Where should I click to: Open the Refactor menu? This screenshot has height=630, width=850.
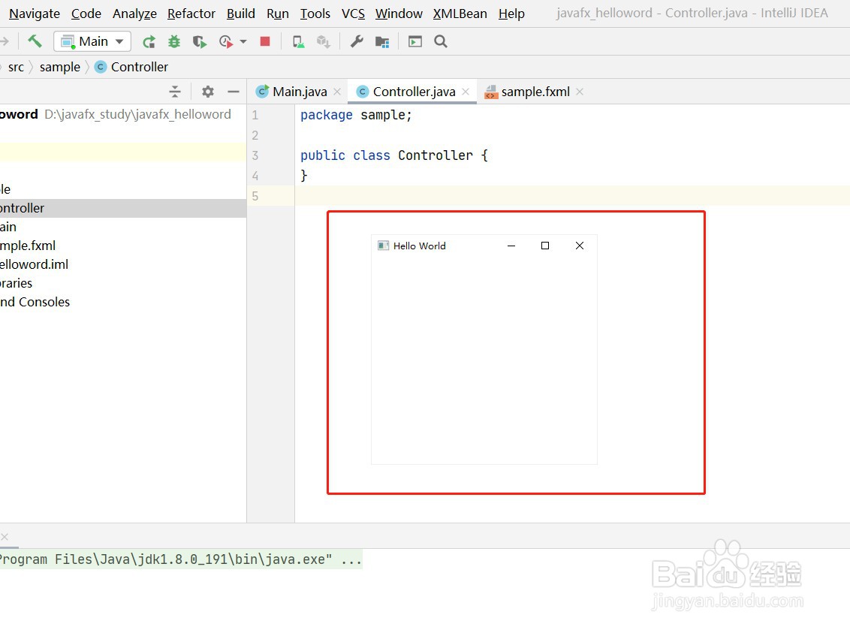coord(191,13)
